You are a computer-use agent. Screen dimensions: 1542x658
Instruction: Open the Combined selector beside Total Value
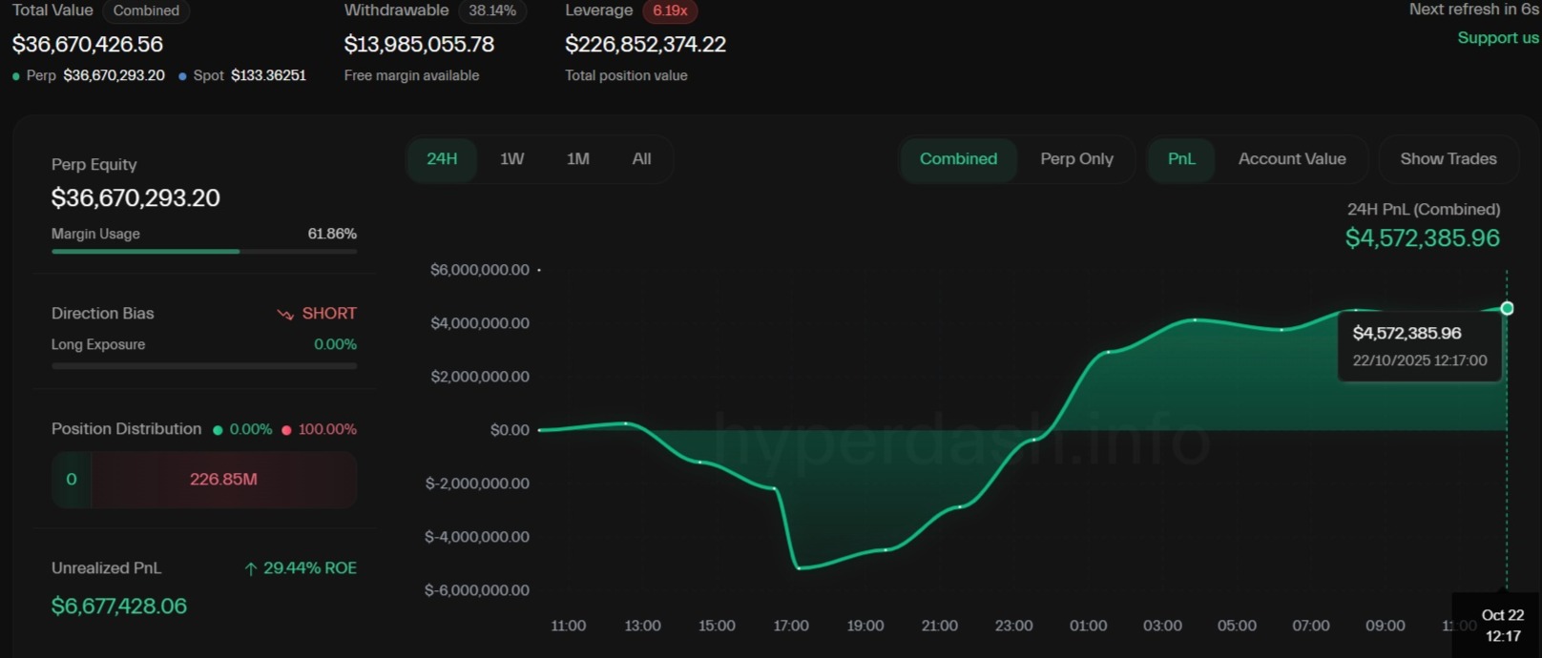point(146,10)
